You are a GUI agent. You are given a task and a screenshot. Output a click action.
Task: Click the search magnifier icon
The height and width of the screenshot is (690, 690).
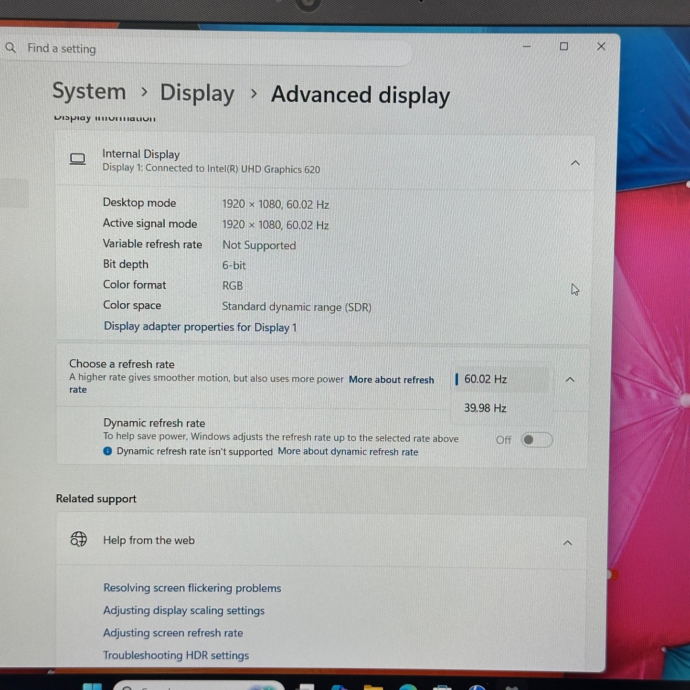click(11, 48)
